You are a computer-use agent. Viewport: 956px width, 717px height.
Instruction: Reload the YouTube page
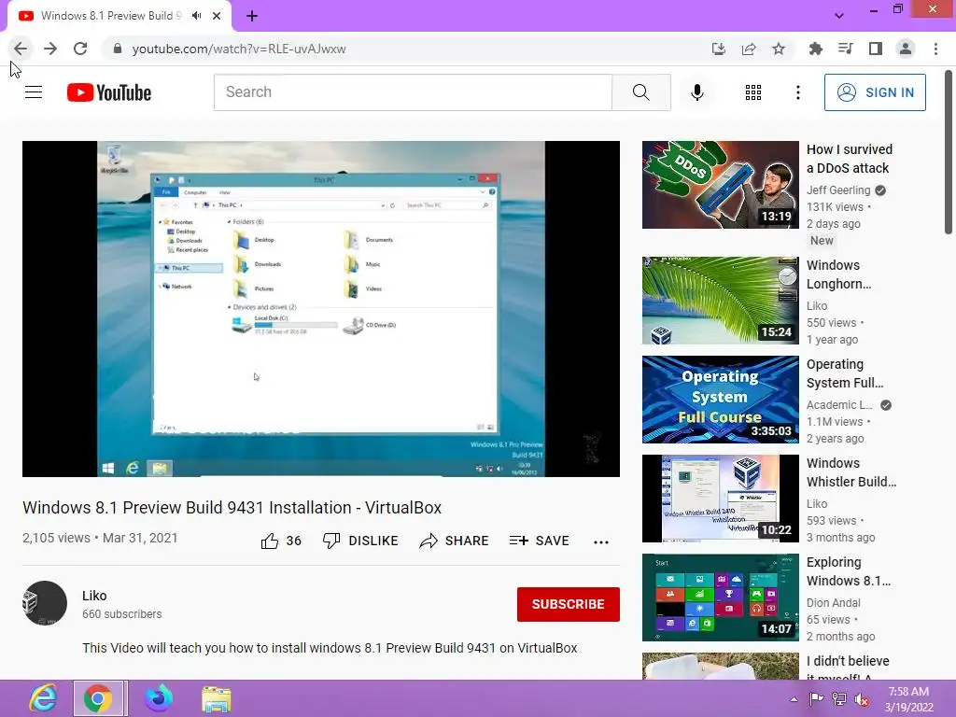tap(80, 49)
